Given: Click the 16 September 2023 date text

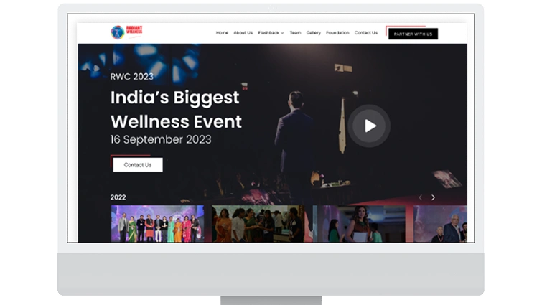Looking at the screenshot, I should pyautogui.click(x=161, y=139).
